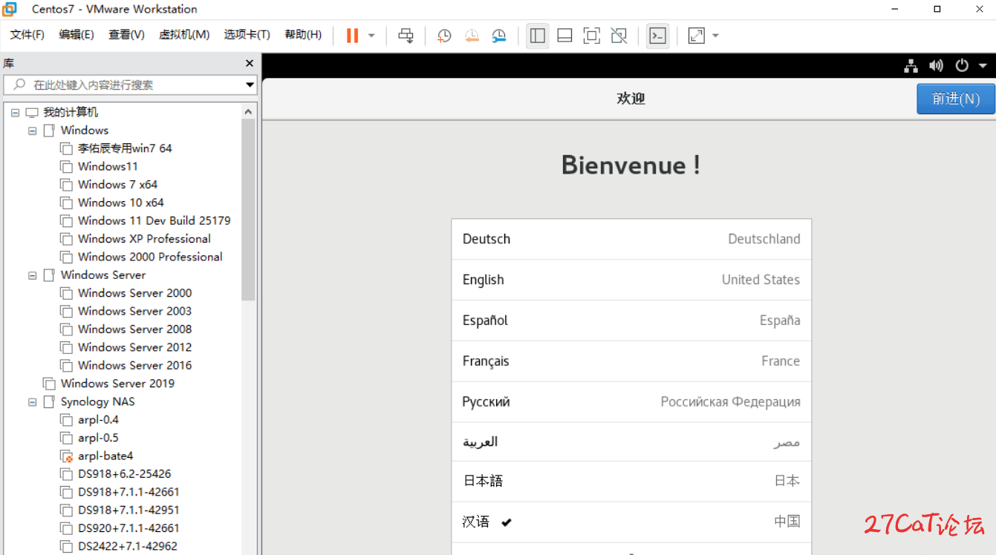Click the Unity mode toolbar icon
996x555 pixels.
pos(618,36)
